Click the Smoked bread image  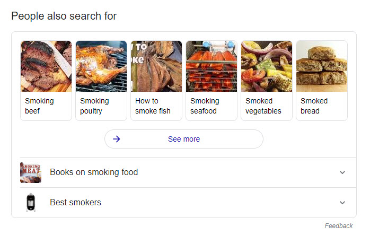(x=321, y=66)
